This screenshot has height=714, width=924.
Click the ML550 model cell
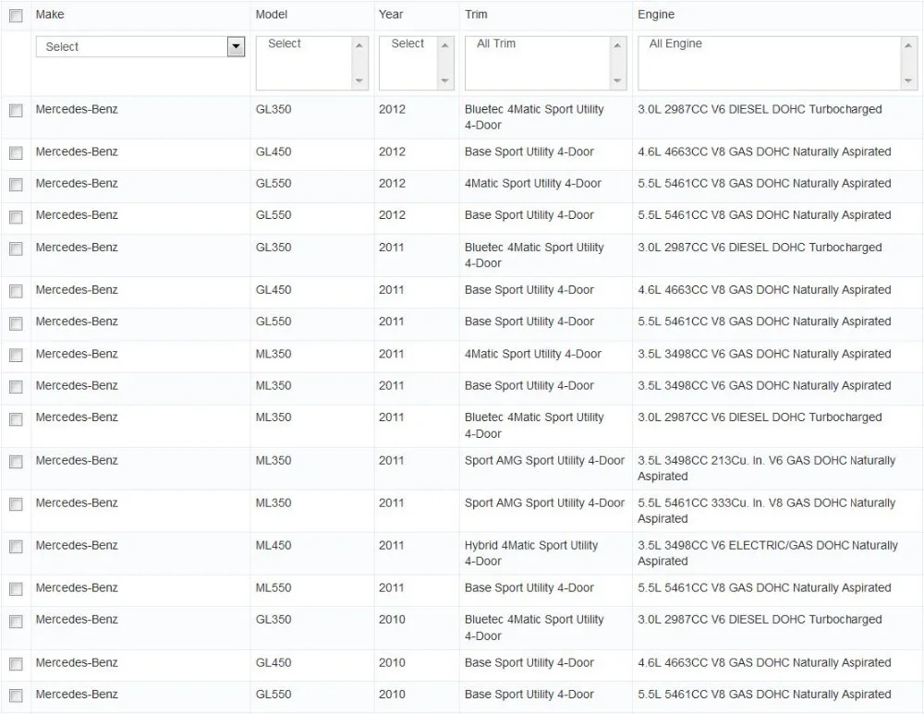(x=274, y=587)
